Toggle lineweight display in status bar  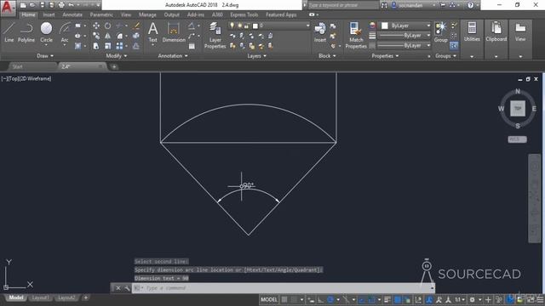coord(387,299)
